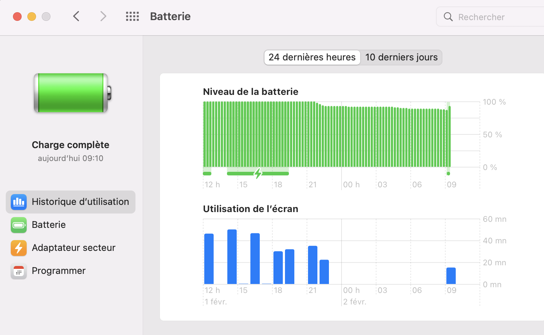Show all preferences grid icon

coord(132,16)
